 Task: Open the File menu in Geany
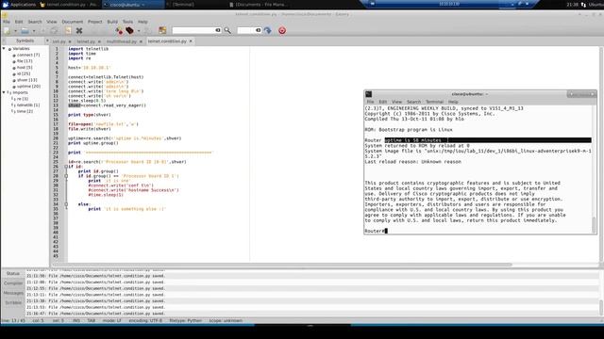(7, 22)
